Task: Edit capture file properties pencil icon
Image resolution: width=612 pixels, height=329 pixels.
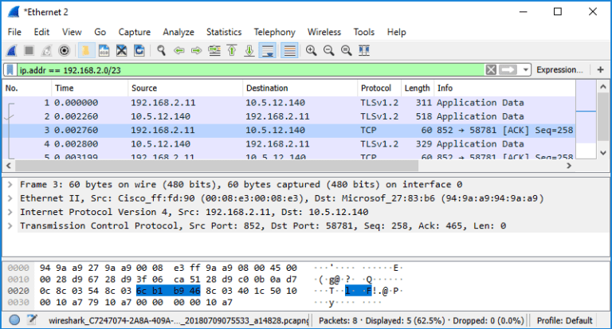Action: point(32,320)
